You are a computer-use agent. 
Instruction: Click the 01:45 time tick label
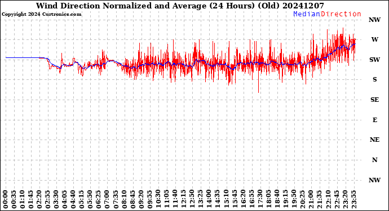pos(31,199)
